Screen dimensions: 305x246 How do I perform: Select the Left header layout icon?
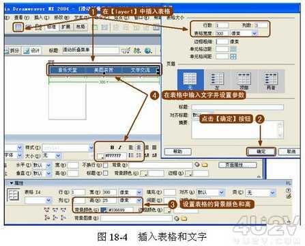pos(217,81)
